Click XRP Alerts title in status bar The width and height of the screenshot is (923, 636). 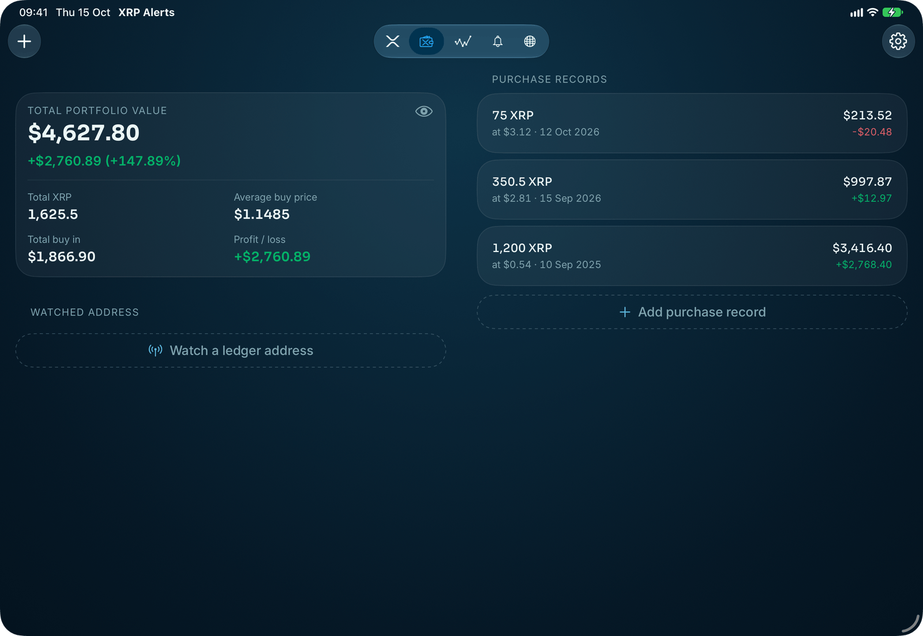tap(147, 13)
